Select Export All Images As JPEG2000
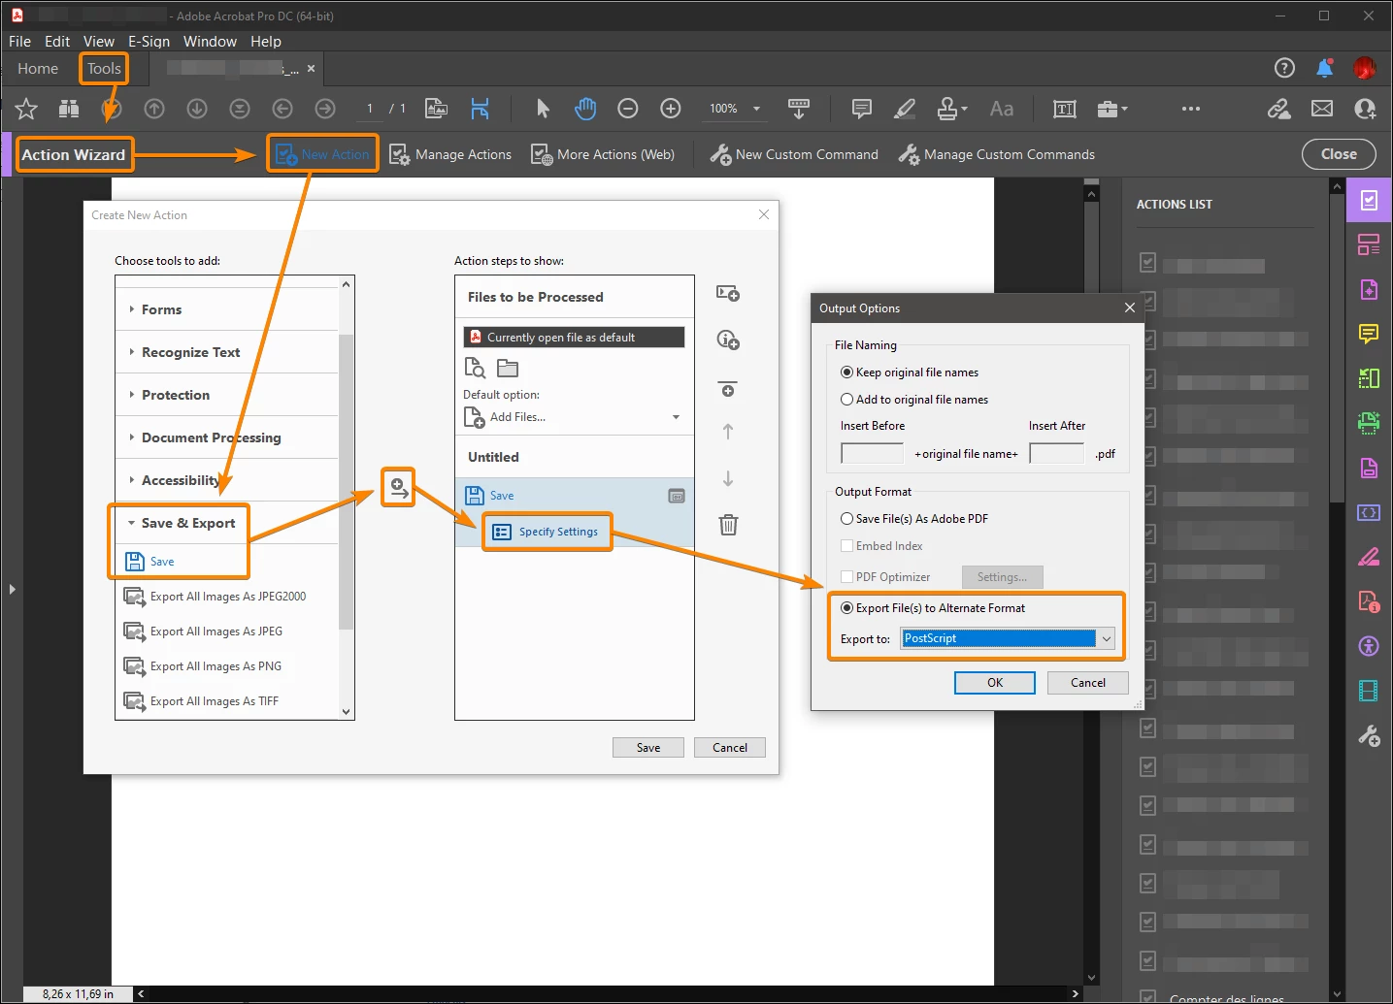Viewport: 1393px width, 1004px height. coord(215,597)
